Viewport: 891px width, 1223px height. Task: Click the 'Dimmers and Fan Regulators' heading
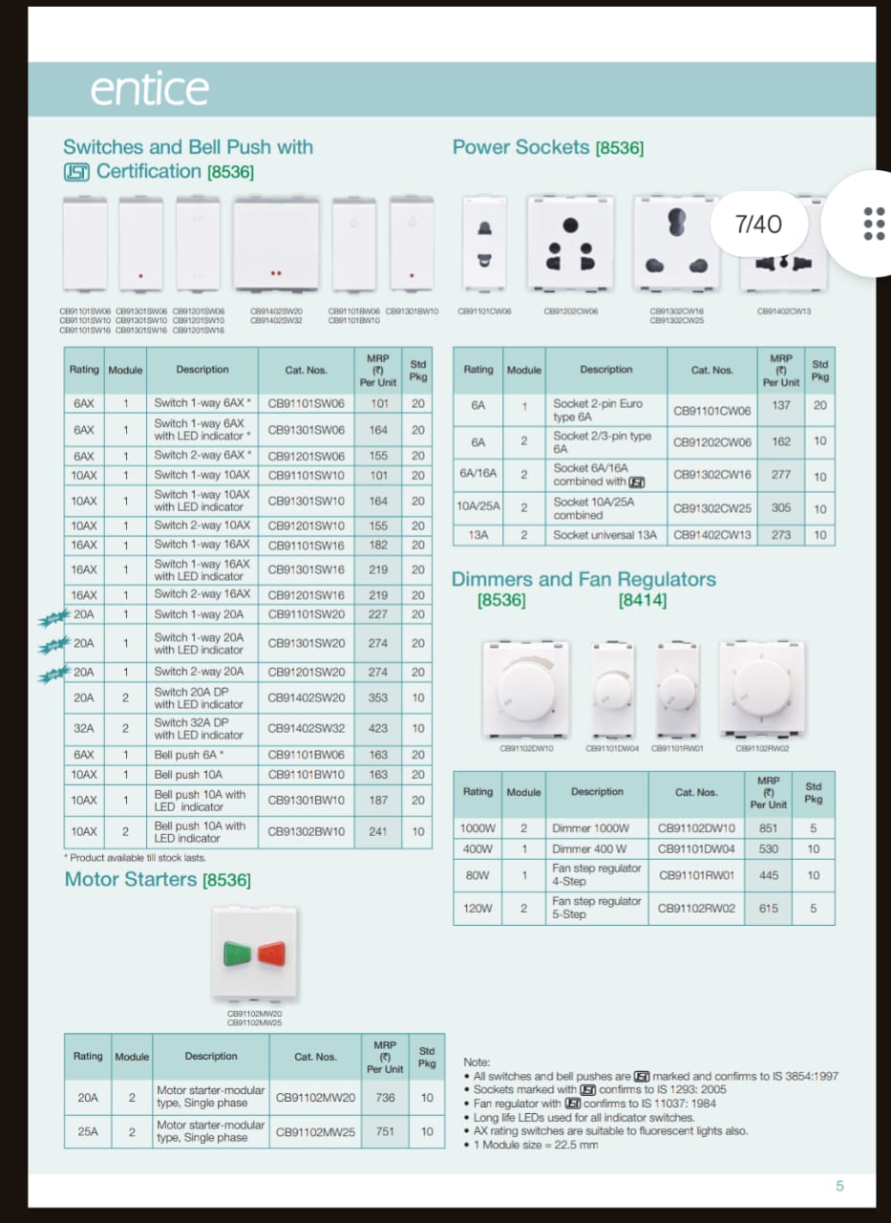click(x=583, y=579)
